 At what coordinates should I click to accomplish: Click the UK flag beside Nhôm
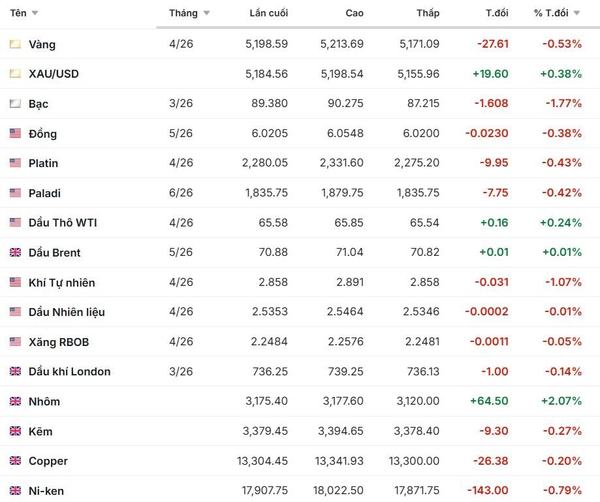[15, 401]
